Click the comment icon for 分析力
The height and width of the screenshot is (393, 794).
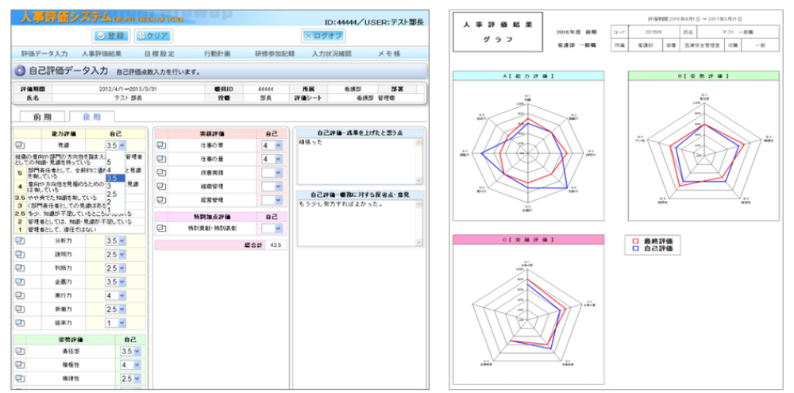[19, 241]
